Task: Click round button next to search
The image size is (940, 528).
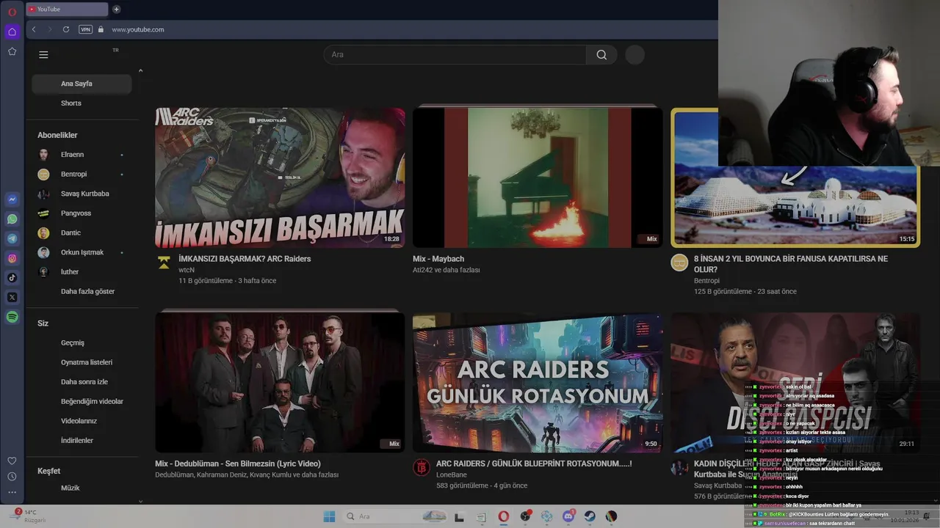Action: pyautogui.click(x=634, y=54)
